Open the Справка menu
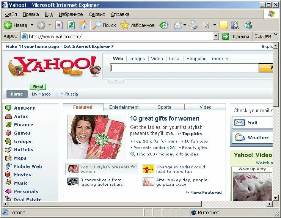 click(120, 14)
